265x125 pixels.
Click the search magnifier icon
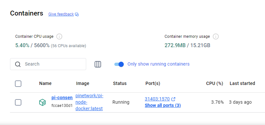pyautogui.click(x=18, y=64)
